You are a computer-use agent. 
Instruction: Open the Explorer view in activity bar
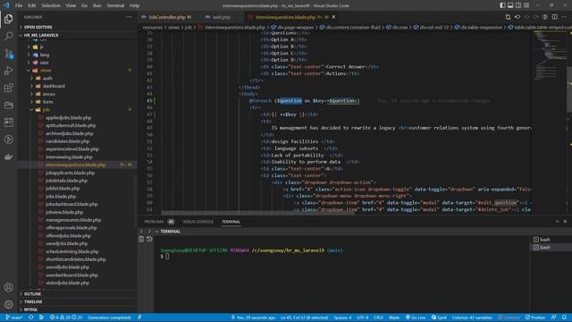(8, 19)
